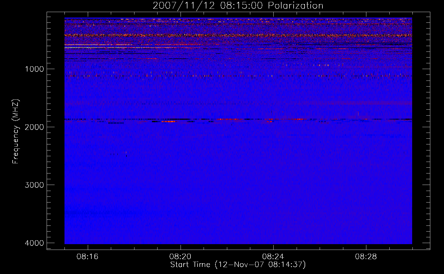The width and height of the screenshot is (444, 274).
Task: Click the 08:28 time tick label
Action: [x=366, y=257]
